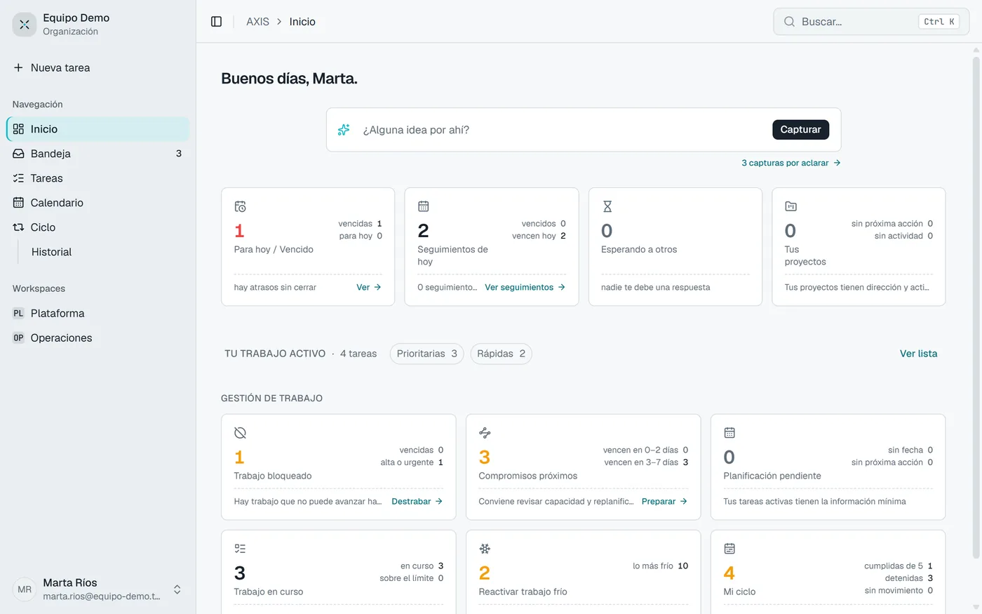Click the Ver seguimientos link

tap(525, 287)
